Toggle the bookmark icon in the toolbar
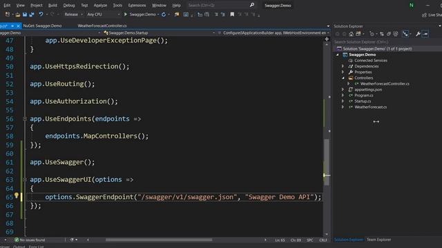Screen dimensions: 442x248 point(232,14)
